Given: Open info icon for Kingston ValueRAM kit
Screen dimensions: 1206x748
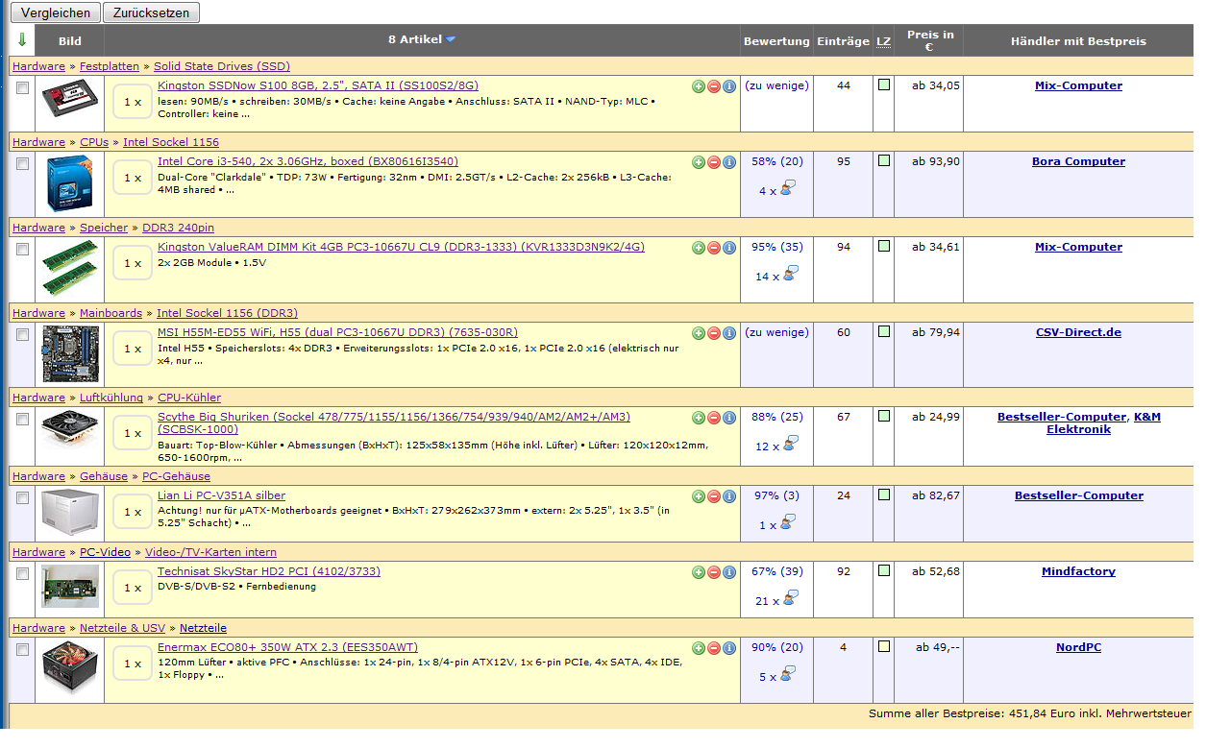Looking at the screenshot, I should tap(729, 248).
